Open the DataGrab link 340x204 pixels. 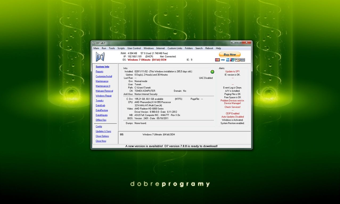tap(100, 105)
